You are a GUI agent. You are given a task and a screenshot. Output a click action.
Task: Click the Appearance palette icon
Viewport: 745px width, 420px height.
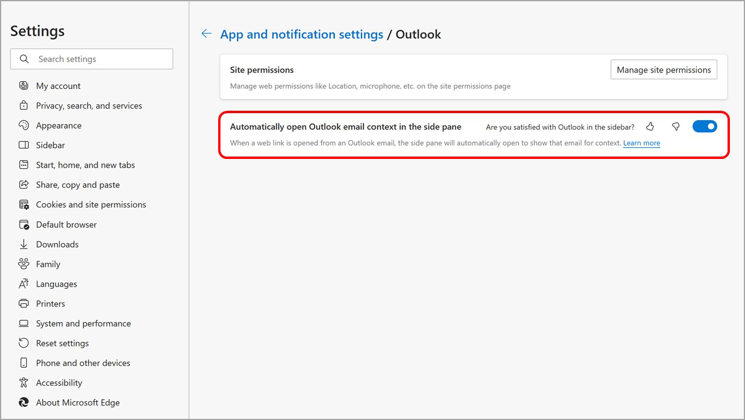[24, 125]
